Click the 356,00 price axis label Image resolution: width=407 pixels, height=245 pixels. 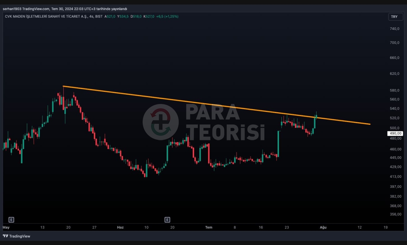(x=396, y=214)
